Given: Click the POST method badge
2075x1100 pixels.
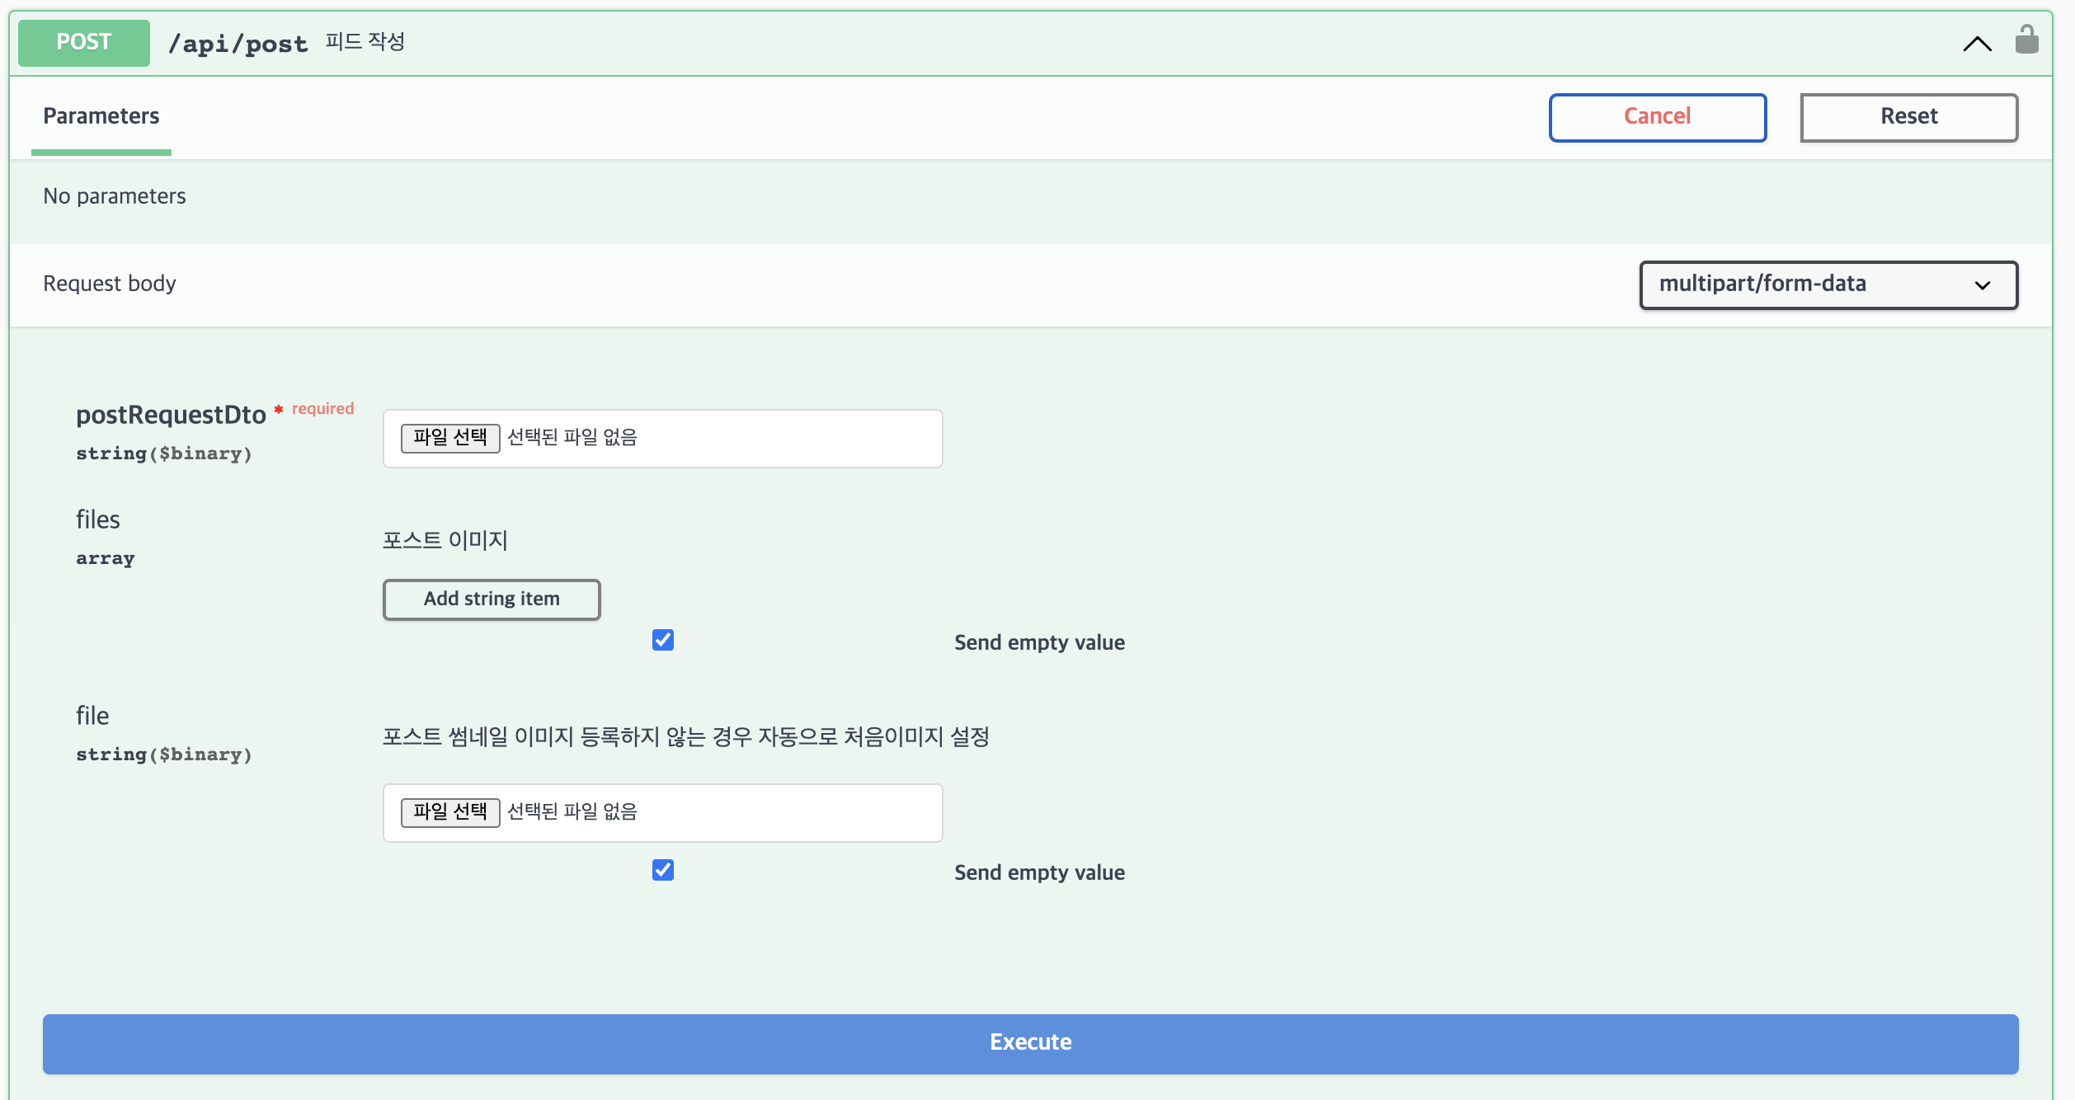Looking at the screenshot, I should tap(83, 42).
